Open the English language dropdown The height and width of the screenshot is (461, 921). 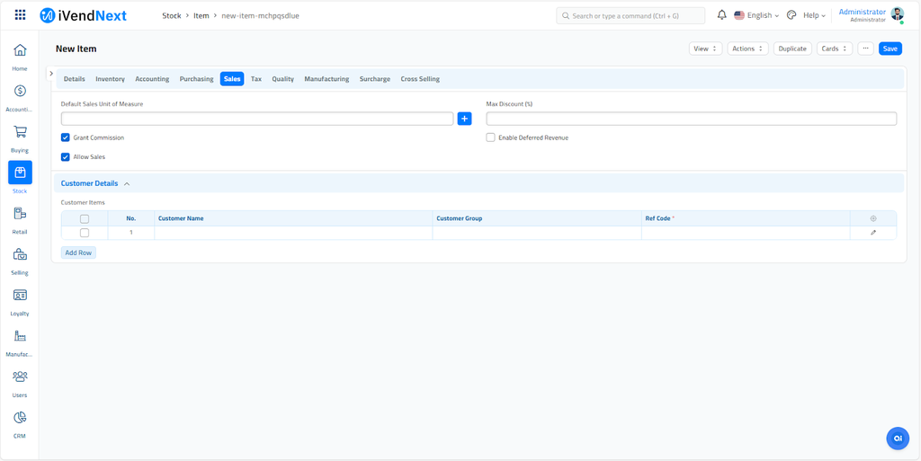click(x=756, y=15)
